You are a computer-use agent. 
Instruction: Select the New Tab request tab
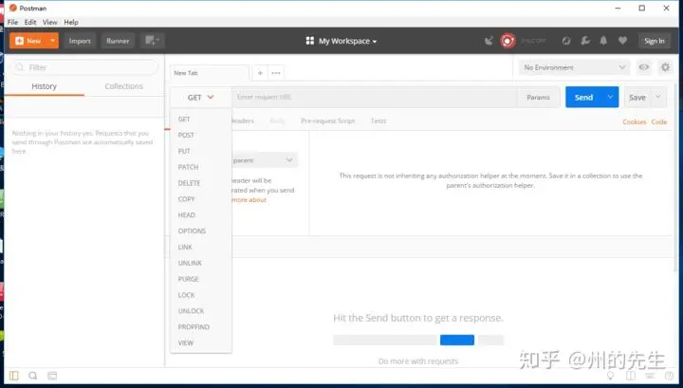click(209, 73)
